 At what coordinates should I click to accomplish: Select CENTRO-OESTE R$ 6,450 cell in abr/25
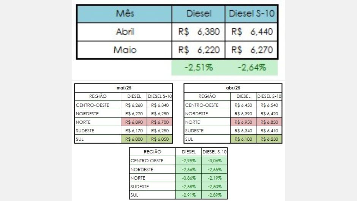(x=243, y=105)
